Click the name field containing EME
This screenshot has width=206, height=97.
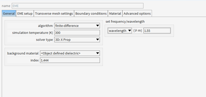coord(78,6)
